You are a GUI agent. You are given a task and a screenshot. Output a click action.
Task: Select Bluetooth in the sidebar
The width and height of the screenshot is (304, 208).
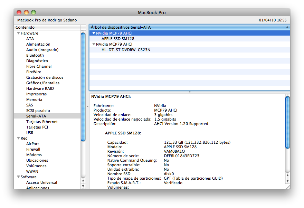pyautogui.click(x=35, y=55)
